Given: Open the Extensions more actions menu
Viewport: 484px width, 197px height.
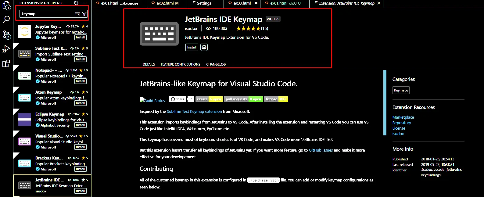Looking at the screenshot, I should [84, 3].
